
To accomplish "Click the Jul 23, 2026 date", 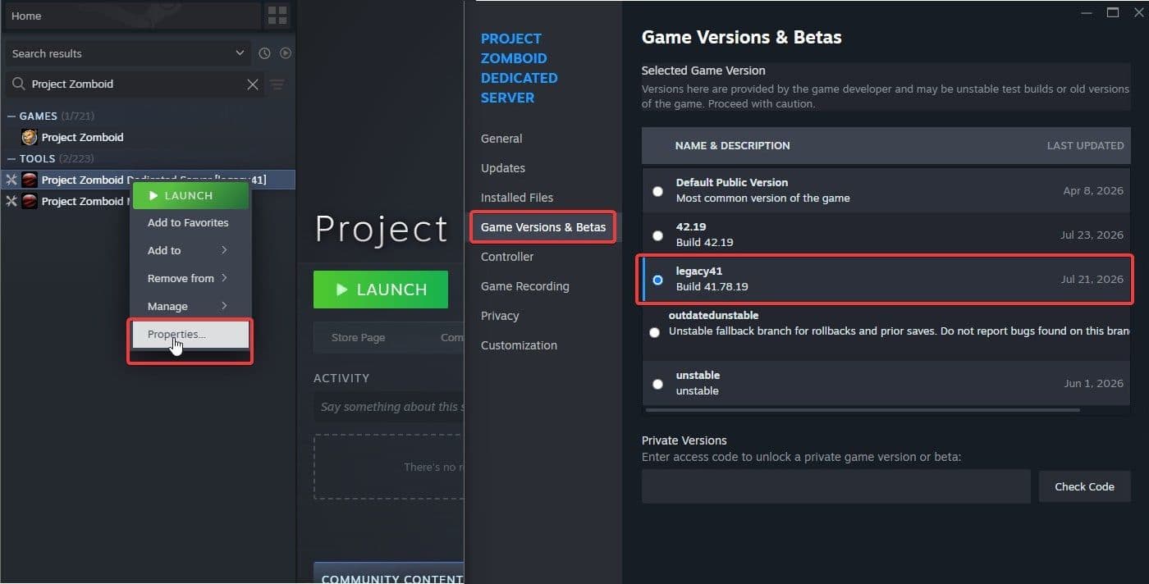I will point(1092,235).
